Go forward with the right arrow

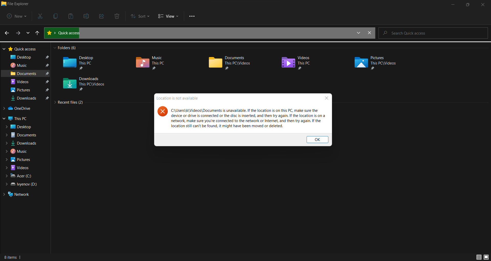click(18, 33)
